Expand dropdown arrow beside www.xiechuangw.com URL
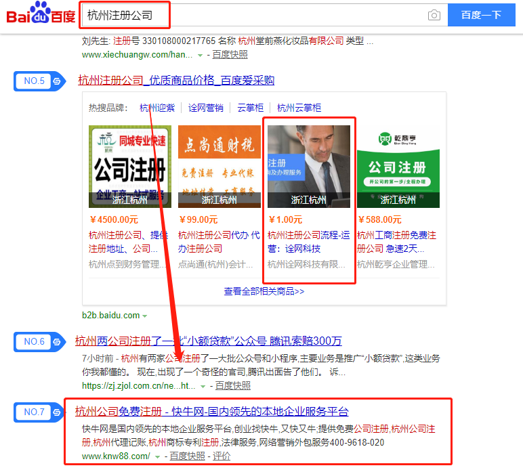 tap(200, 56)
